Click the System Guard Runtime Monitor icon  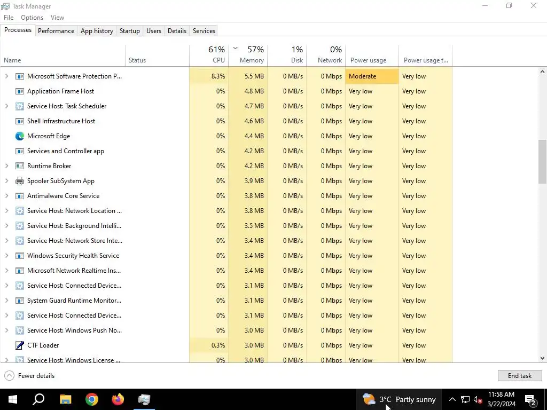pos(20,301)
